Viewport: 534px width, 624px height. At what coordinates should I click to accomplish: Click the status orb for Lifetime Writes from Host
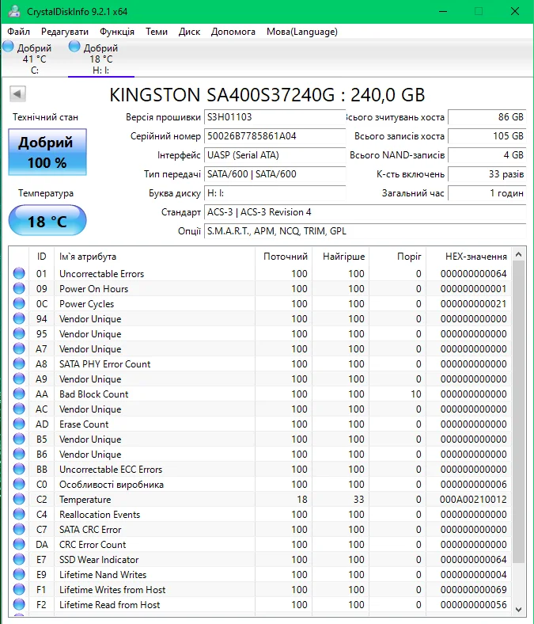point(19,589)
